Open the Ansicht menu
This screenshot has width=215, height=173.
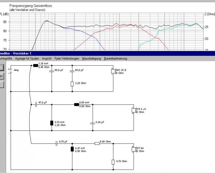pos(47,58)
